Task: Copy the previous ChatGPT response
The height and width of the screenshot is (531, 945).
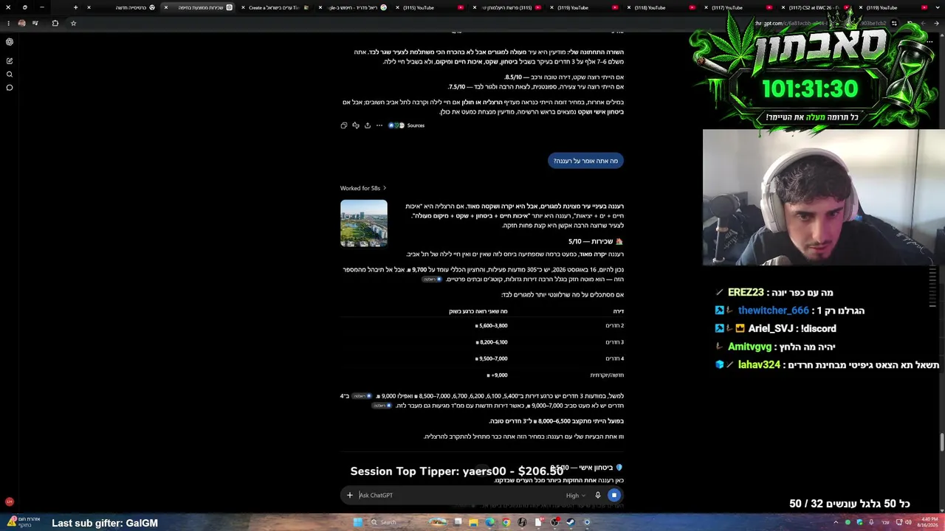Action: tap(344, 125)
